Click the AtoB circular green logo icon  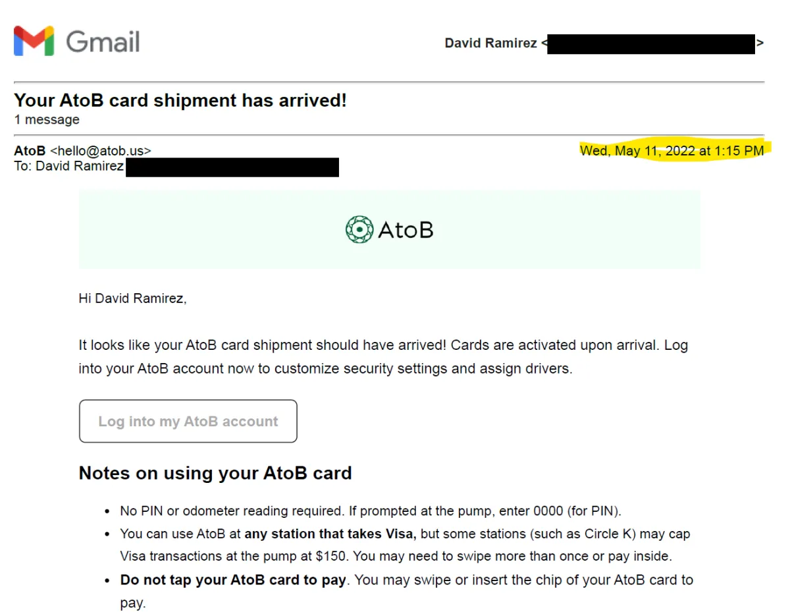[x=359, y=229]
